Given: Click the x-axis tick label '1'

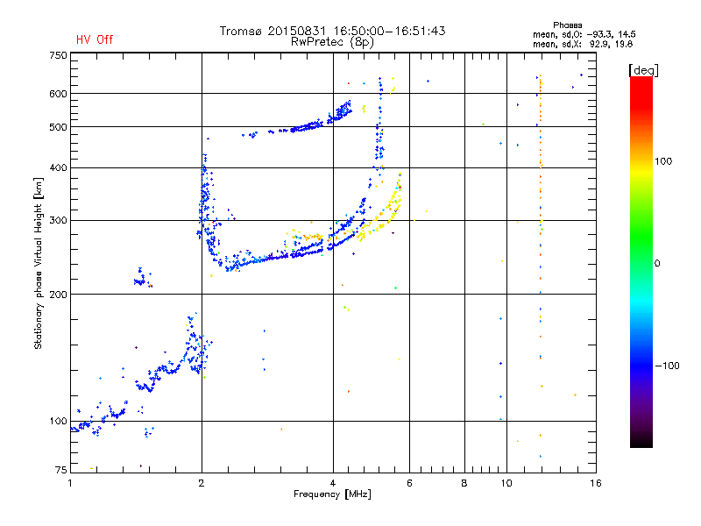Looking at the screenshot, I should [x=70, y=483].
